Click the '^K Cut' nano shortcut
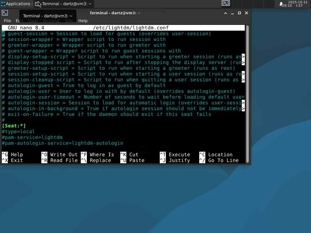The image size is (311, 233). (x=129, y=154)
